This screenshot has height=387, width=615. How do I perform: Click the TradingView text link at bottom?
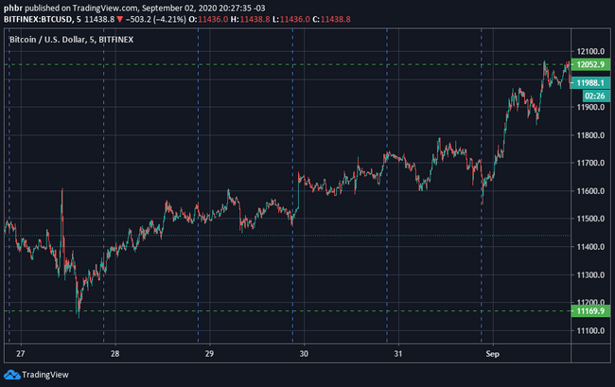click(x=45, y=375)
